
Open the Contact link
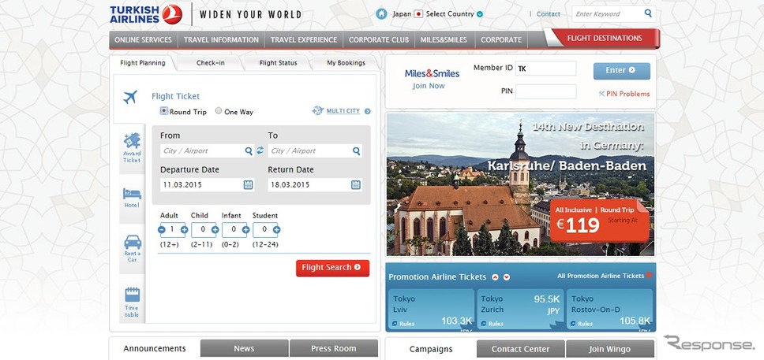(x=549, y=14)
